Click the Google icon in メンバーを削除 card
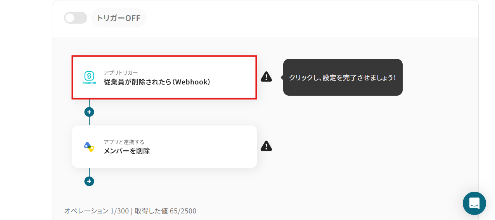Viewport: 495px width, 220px height. (89, 146)
